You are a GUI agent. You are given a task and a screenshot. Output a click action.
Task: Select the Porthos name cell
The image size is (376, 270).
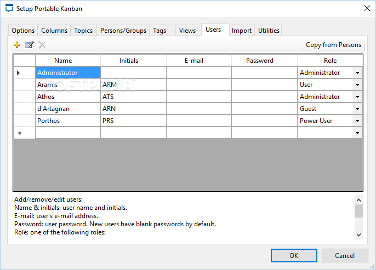[x=68, y=121]
